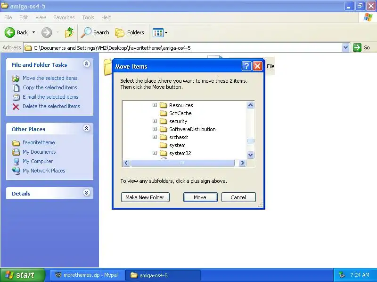Click the move items folder icon

[16, 78]
